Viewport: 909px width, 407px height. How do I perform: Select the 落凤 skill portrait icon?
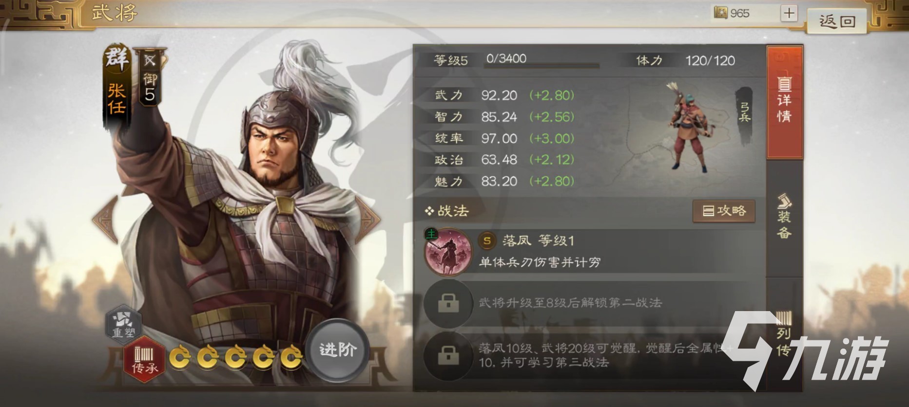448,252
